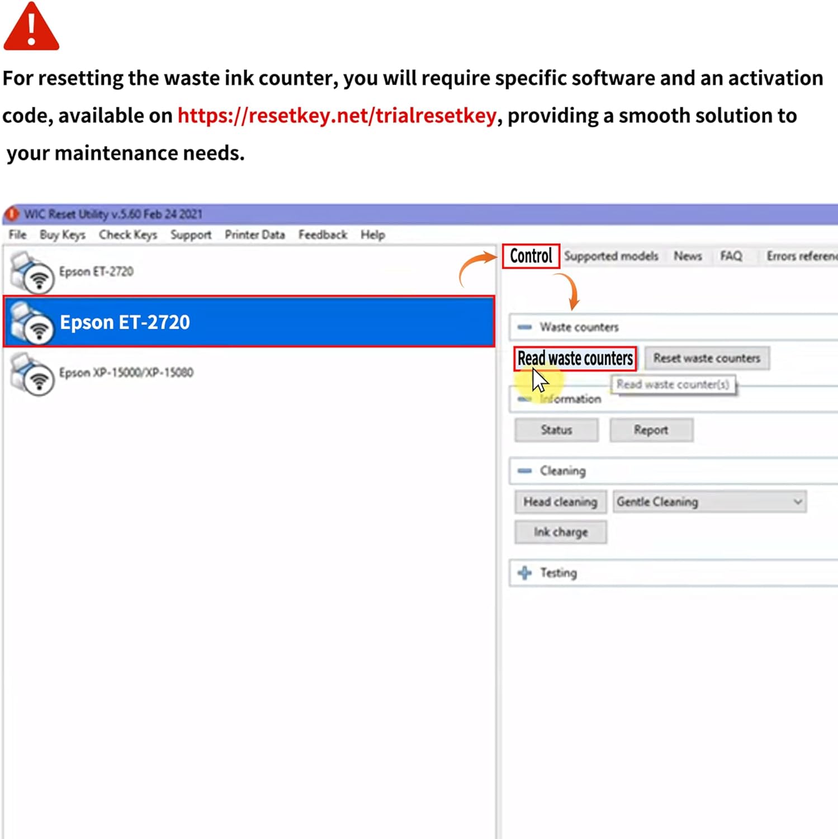Expand the Testing section
Viewport: 838px width, 839px height.
tap(524, 573)
